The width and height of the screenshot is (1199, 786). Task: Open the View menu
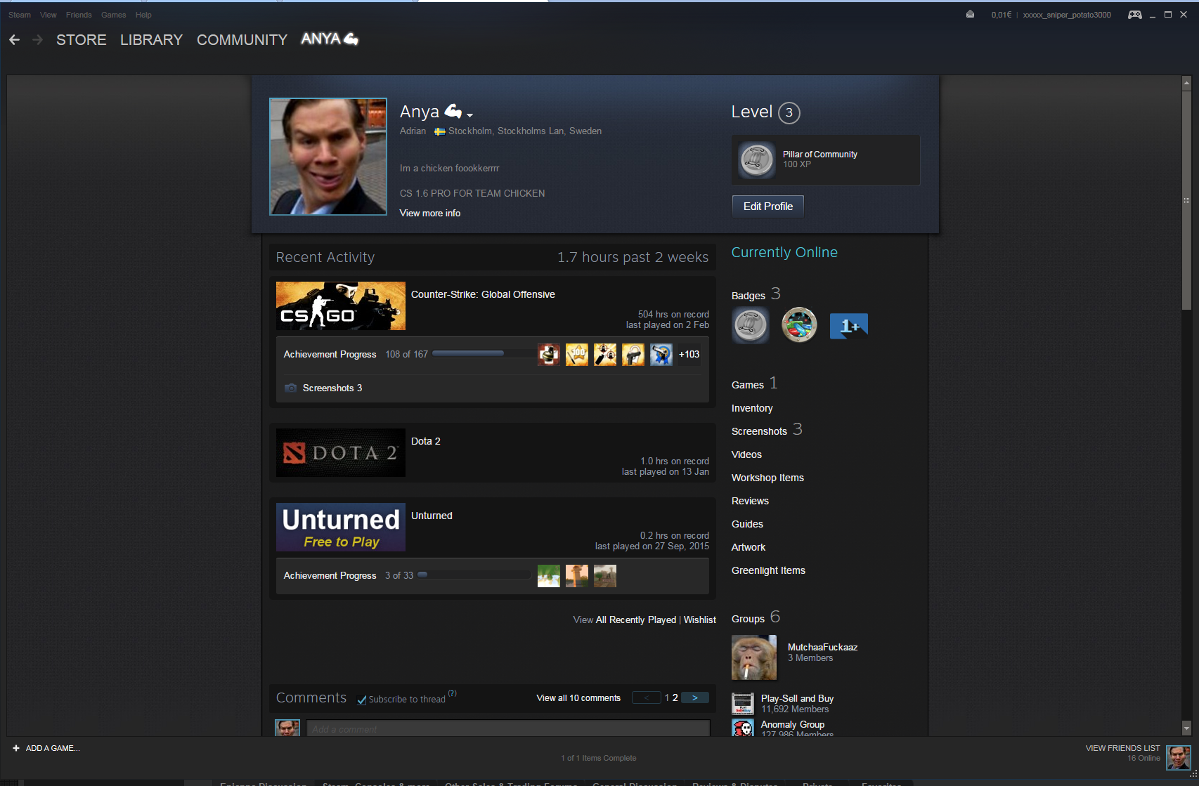tap(48, 15)
